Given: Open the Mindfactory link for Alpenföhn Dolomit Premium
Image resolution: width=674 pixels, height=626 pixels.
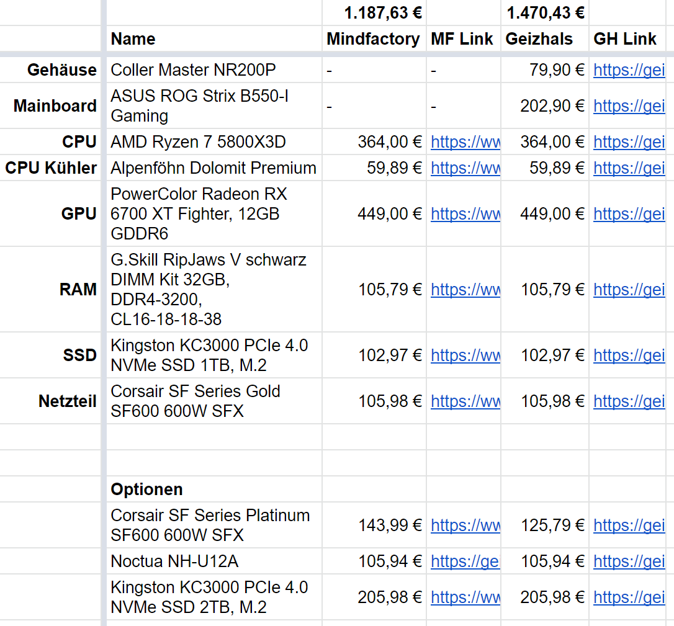Looking at the screenshot, I should pos(465,168).
